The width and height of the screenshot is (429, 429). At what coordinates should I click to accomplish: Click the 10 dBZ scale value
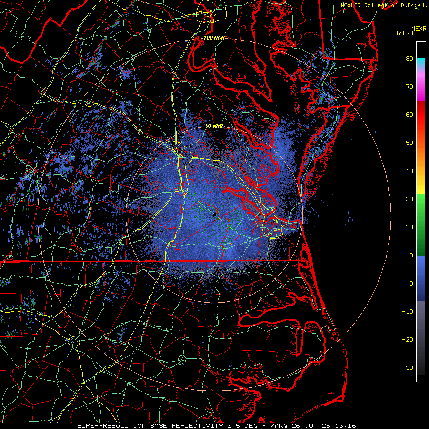coord(409,255)
